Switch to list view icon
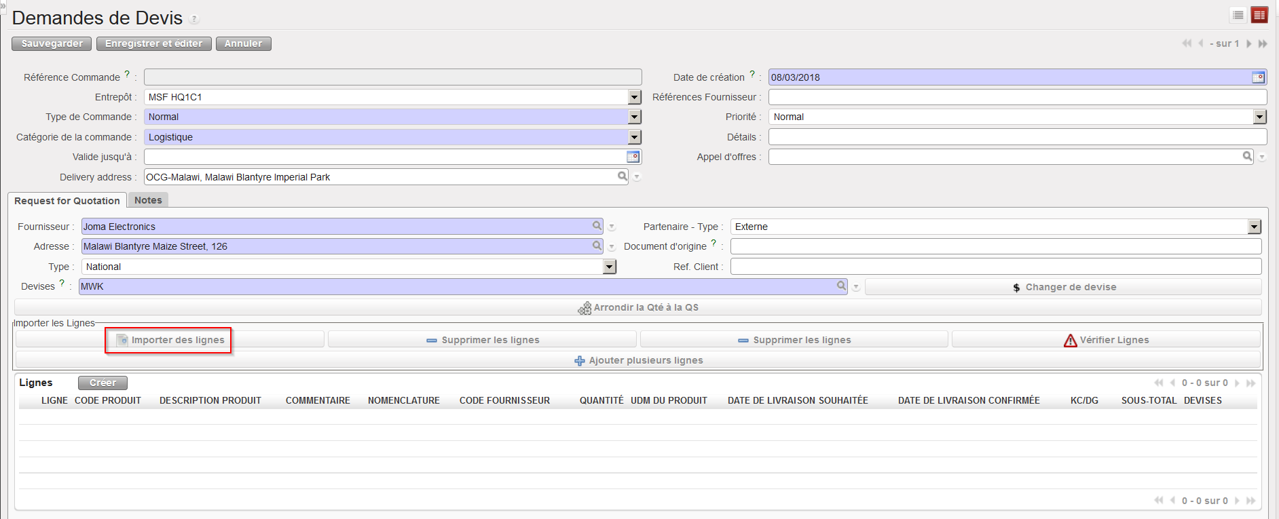 [x=1238, y=15]
